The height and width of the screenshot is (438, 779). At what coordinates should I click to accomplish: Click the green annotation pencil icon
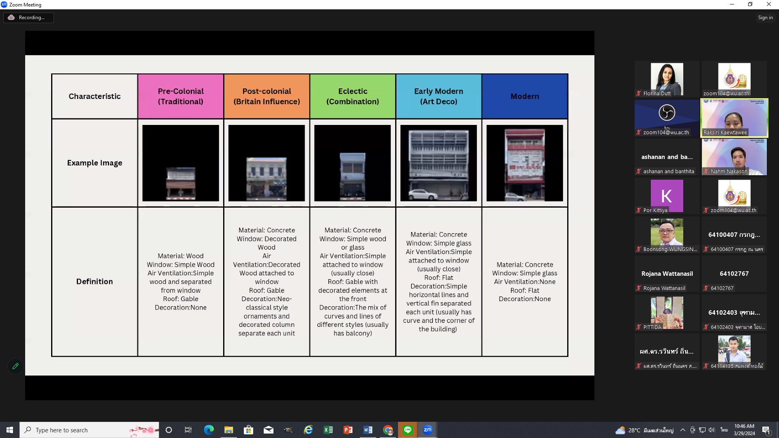[x=15, y=366]
